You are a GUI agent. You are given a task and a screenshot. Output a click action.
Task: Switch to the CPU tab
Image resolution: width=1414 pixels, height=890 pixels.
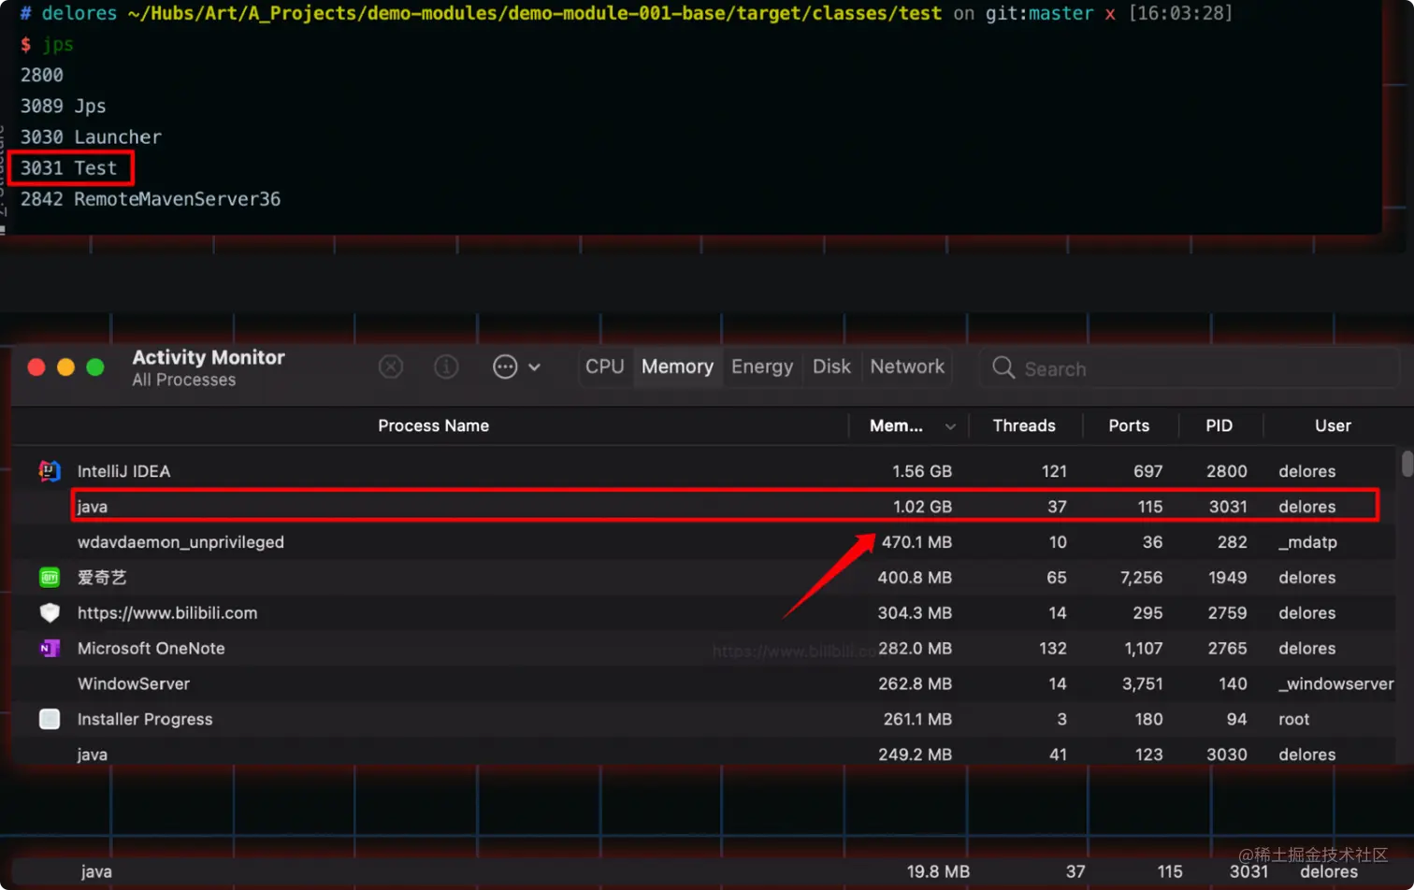tap(605, 366)
